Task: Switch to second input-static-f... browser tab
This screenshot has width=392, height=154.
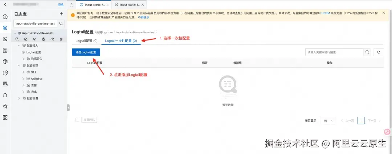Action: [x=129, y=5]
